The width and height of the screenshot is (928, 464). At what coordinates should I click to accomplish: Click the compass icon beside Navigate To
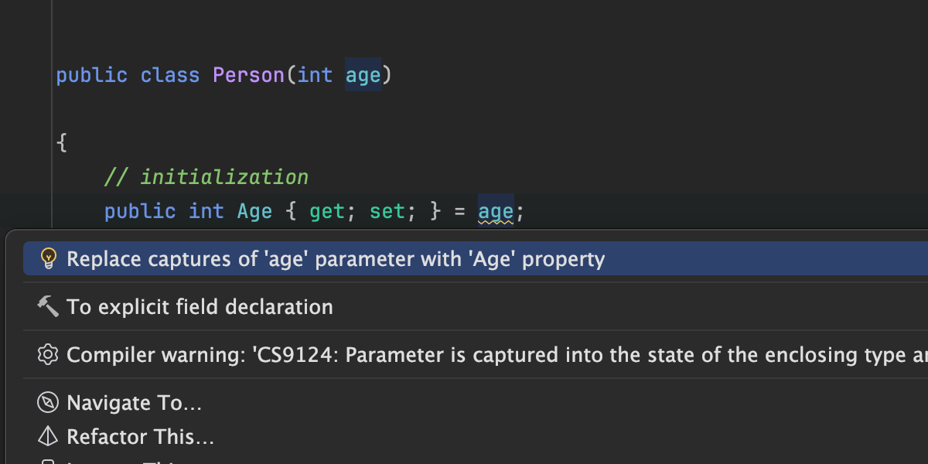(x=48, y=403)
